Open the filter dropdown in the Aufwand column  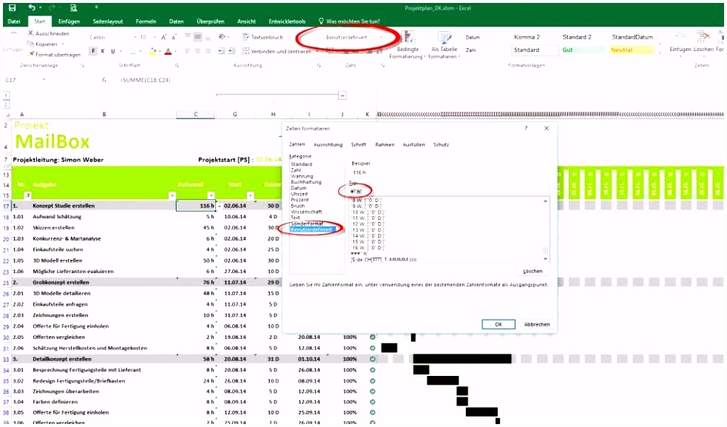211,195
